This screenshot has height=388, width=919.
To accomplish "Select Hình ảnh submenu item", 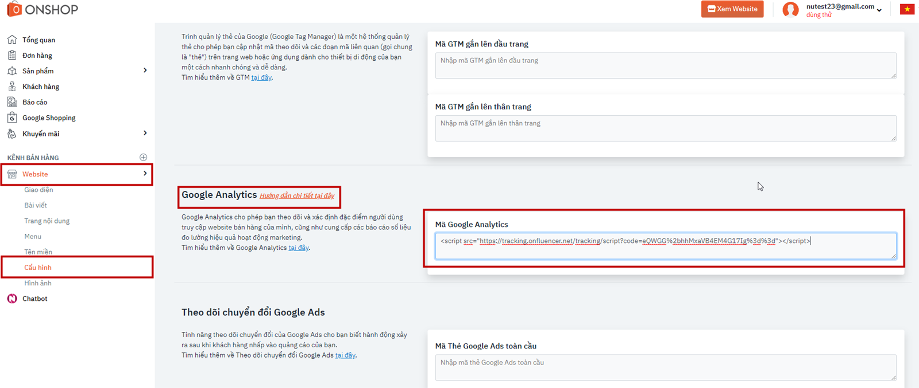I will [38, 283].
